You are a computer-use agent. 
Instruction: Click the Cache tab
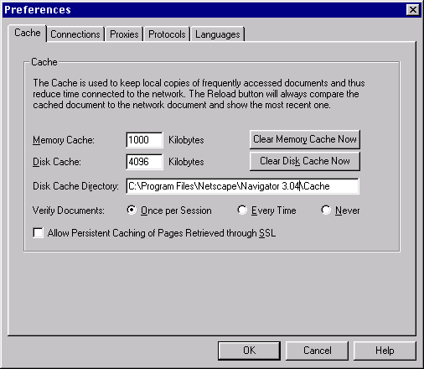pos(28,33)
